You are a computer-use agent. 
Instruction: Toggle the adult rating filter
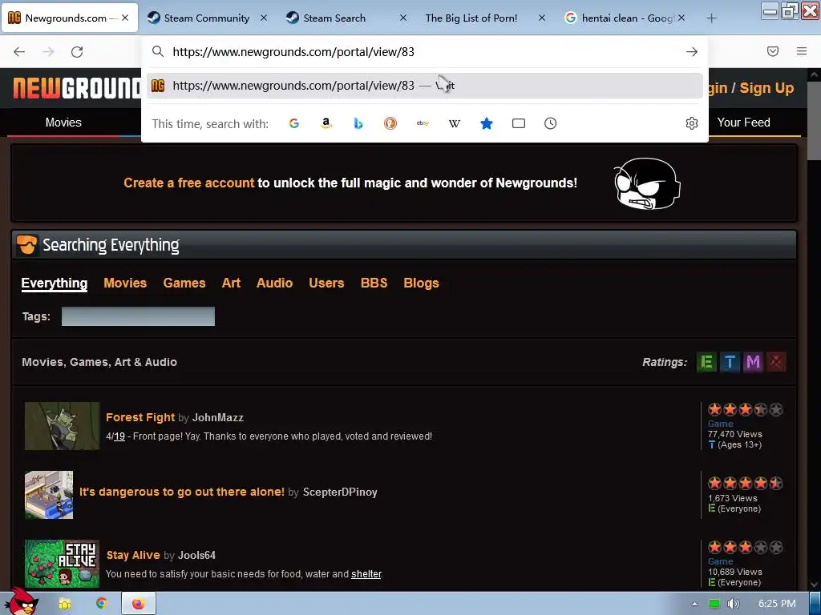776,362
